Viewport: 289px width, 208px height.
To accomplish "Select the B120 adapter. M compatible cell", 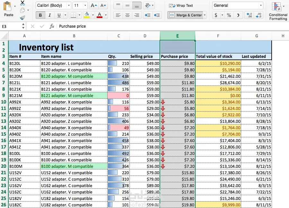I will 74,76.
